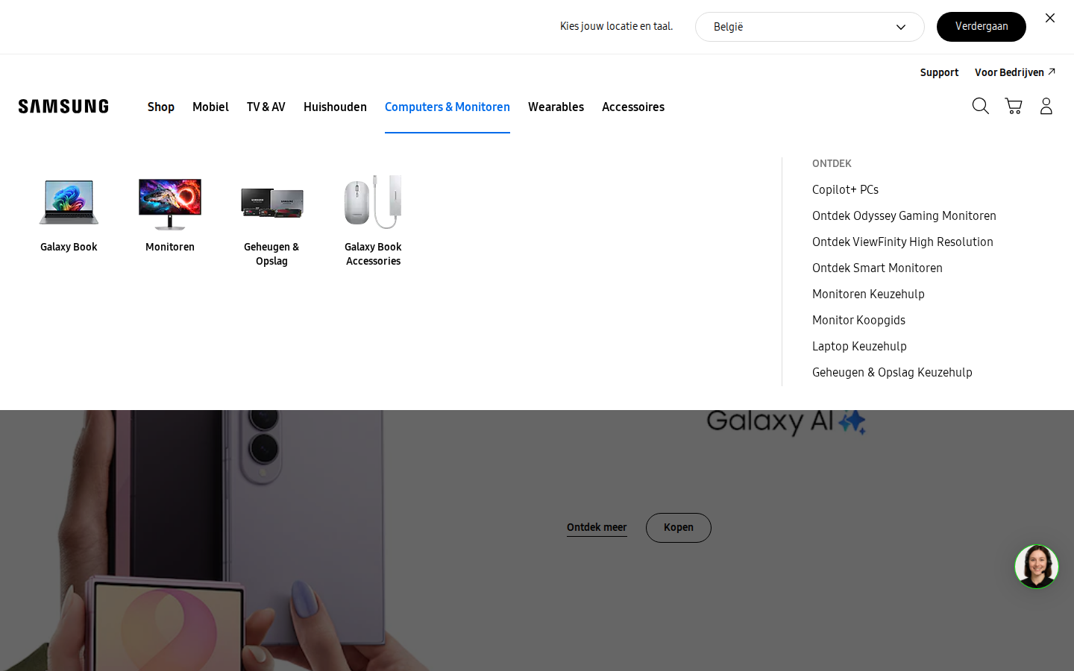
Task: Open the search magnifier icon
Action: (x=981, y=106)
